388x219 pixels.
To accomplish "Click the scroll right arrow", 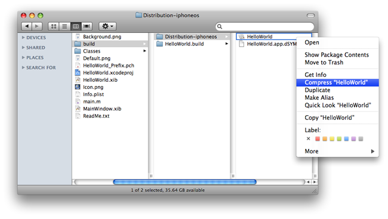I will [x=314, y=182].
